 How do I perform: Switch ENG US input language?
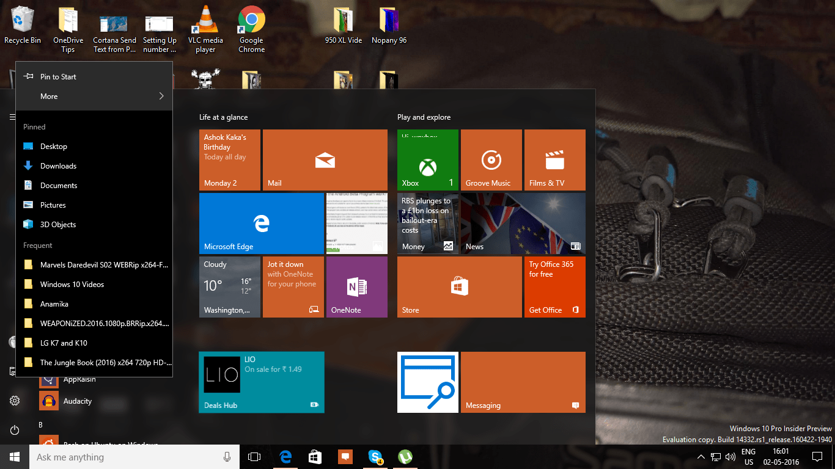pos(748,457)
